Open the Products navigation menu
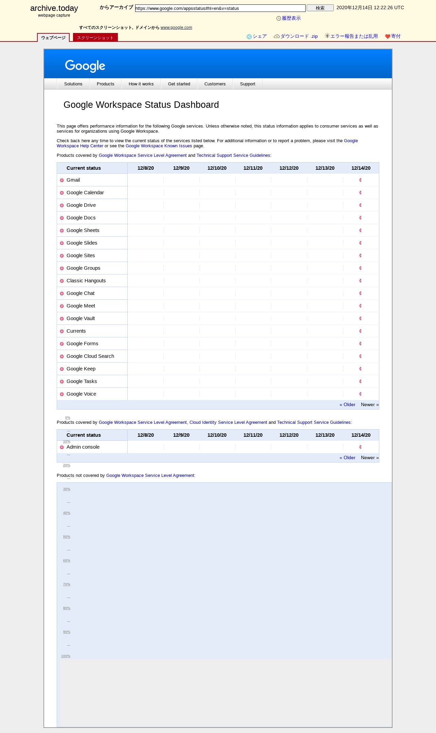This screenshot has height=733, width=436. click(x=106, y=84)
